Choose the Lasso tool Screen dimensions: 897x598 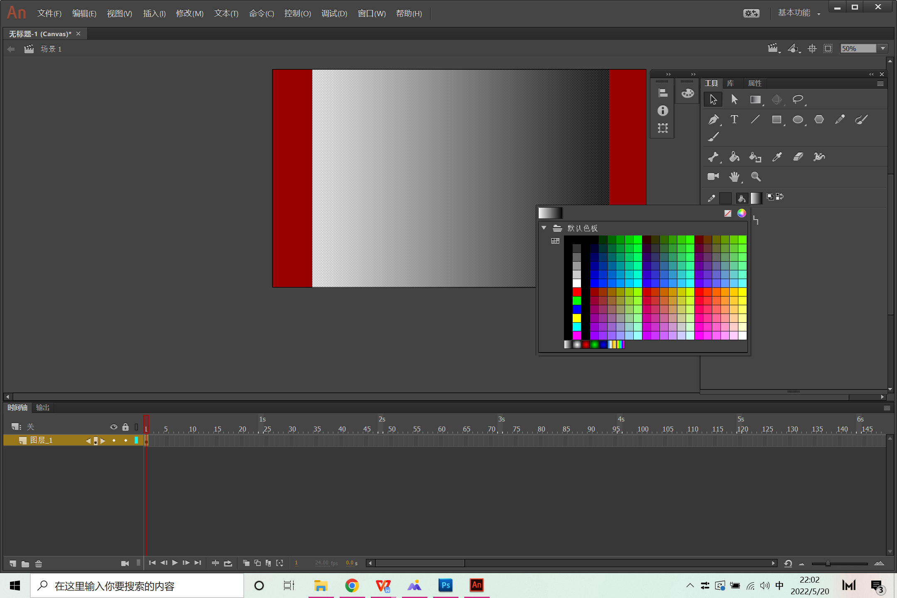coord(797,99)
